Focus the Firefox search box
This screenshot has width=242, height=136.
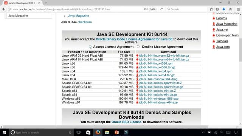tap(187, 9)
